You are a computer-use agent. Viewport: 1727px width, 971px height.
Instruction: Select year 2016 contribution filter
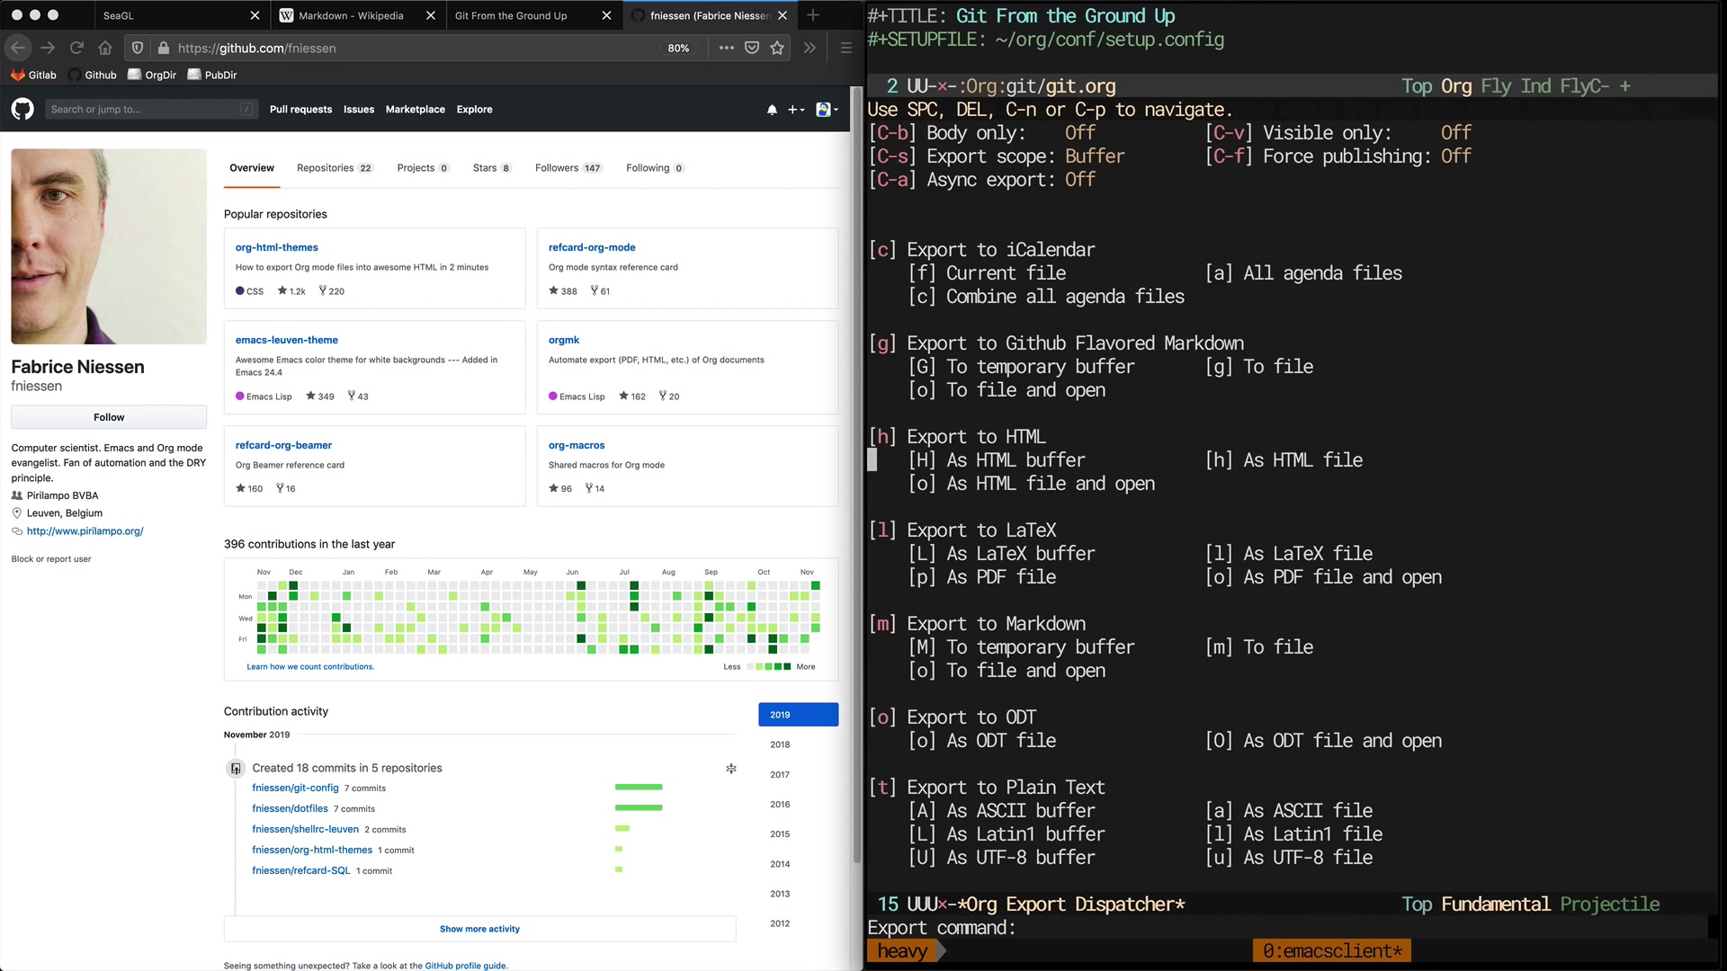[x=780, y=805]
